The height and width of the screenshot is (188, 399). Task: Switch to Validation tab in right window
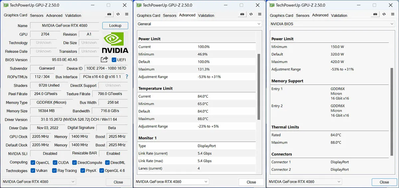coord(339,16)
